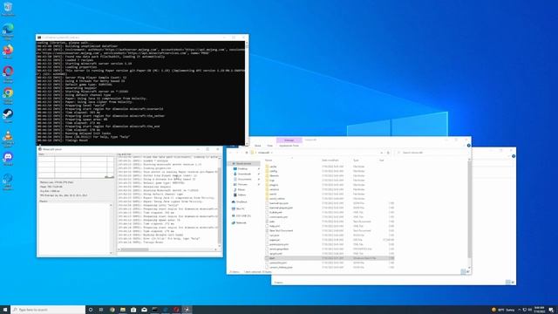Open the View tab in File Explorer
The image size is (558, 314).
[x=269, y=146]
